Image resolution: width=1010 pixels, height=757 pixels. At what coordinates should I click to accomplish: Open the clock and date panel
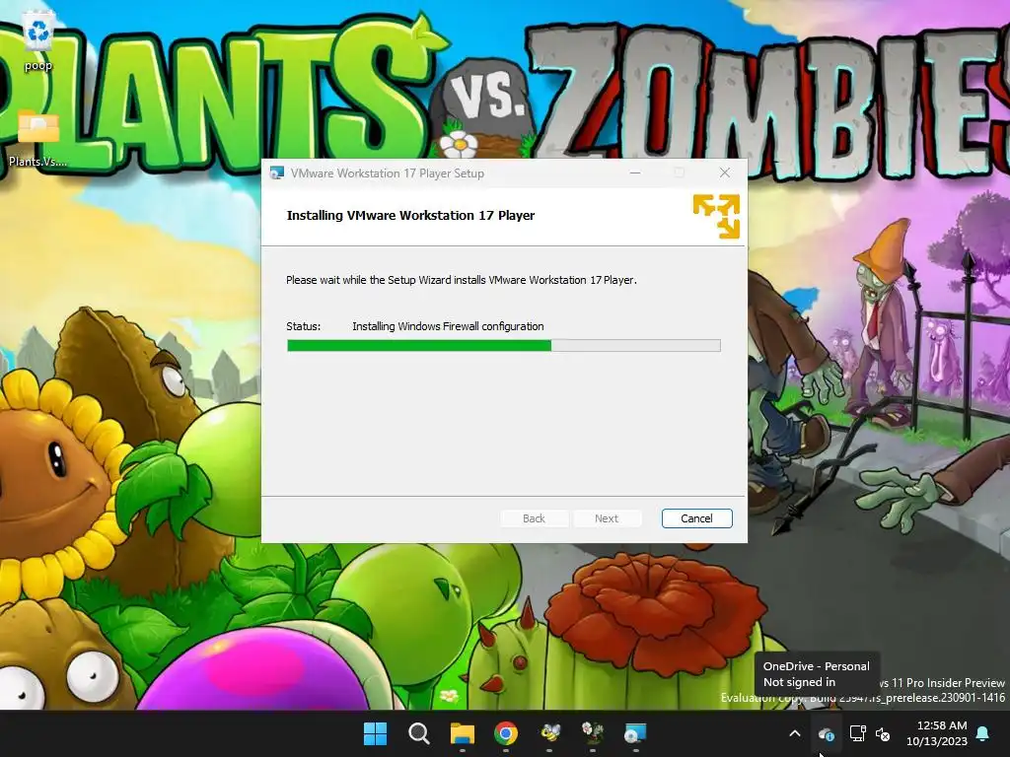(x=937, y=733)
